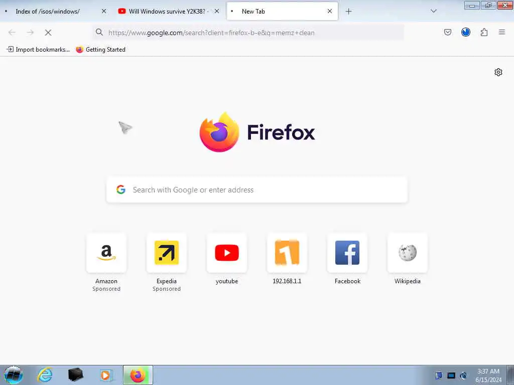The image size is (514, 385).
Task: Click the taskbar clock showing 3:37 AM
Action: point(488,375)
